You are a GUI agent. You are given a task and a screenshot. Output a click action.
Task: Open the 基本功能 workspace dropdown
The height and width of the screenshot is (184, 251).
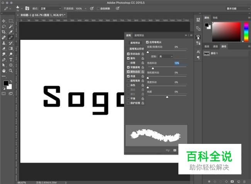(238, 8)
